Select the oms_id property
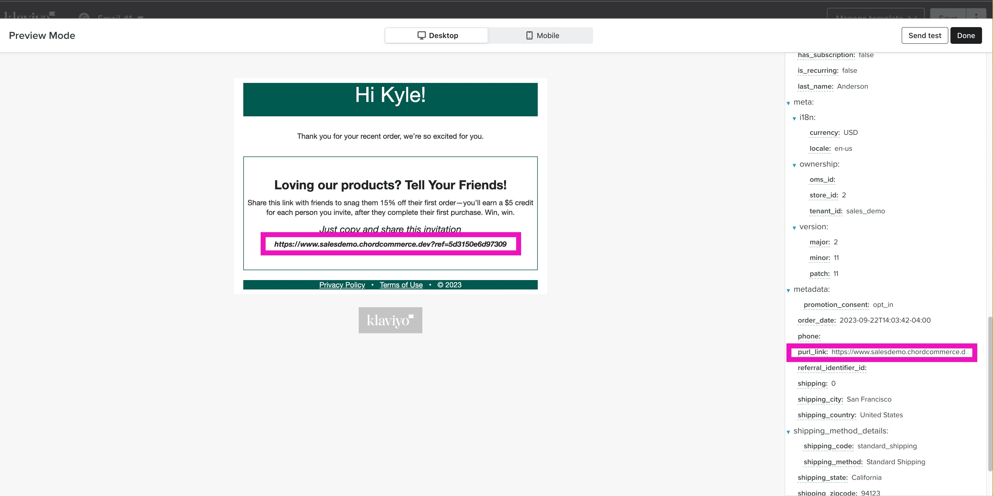Viewport: 993px width, 496px height. [822, 179]
